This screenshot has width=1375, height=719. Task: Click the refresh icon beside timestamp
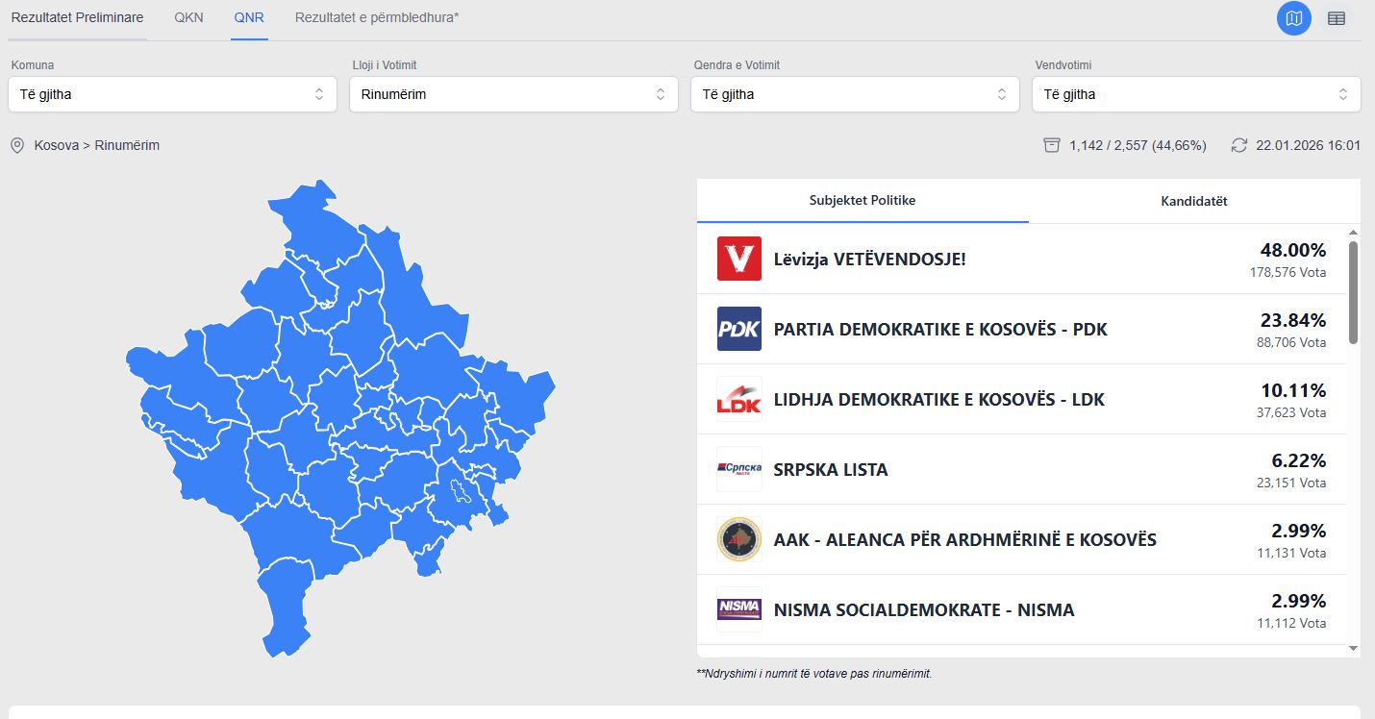pyautogui.click(x=1238, y=145)
